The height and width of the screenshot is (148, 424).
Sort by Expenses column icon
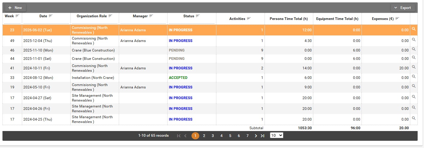click(x=397, y=19)
